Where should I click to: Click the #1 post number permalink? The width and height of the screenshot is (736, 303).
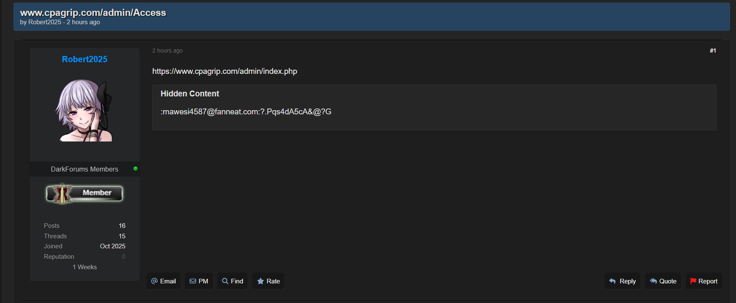click(713, 50)
